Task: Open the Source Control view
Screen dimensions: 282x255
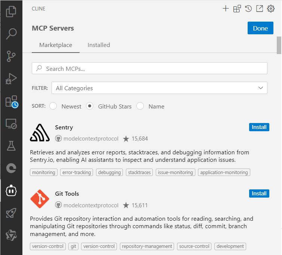Action: [11, 56]
